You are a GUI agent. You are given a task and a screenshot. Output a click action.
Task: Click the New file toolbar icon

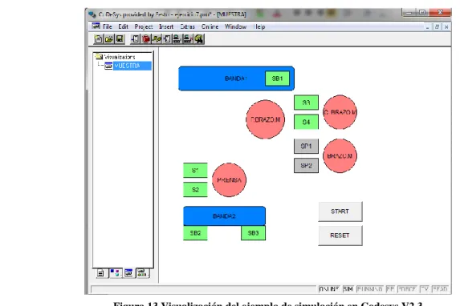point(98,39)
